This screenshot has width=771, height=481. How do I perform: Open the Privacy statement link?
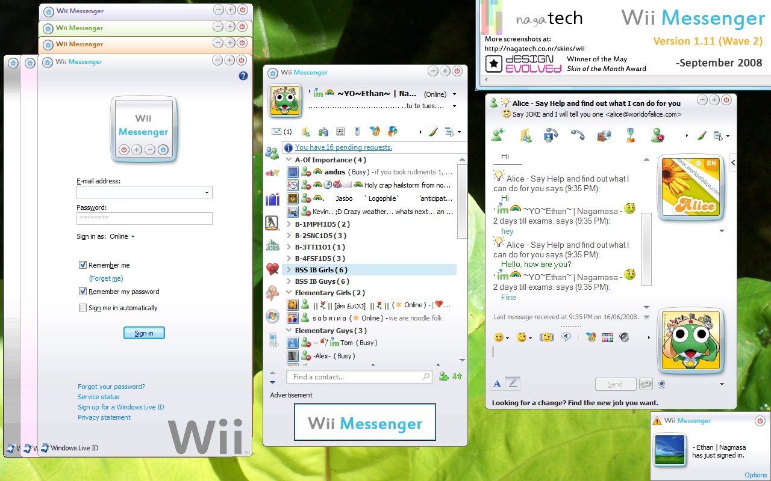tap(104, 417)
